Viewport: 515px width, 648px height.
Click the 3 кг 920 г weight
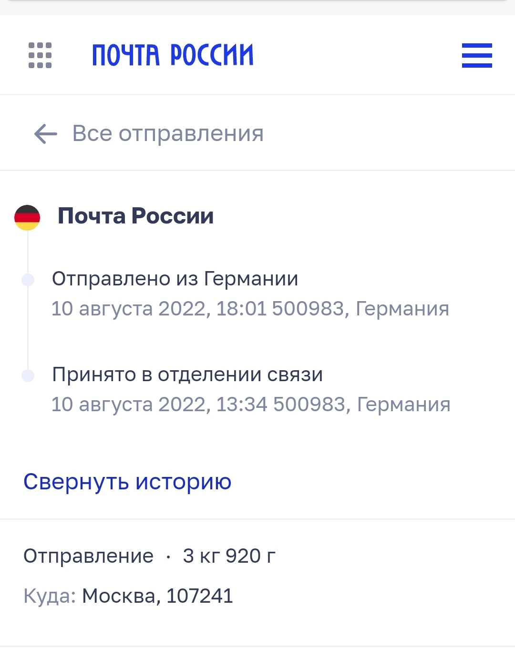tap(229, 556)
